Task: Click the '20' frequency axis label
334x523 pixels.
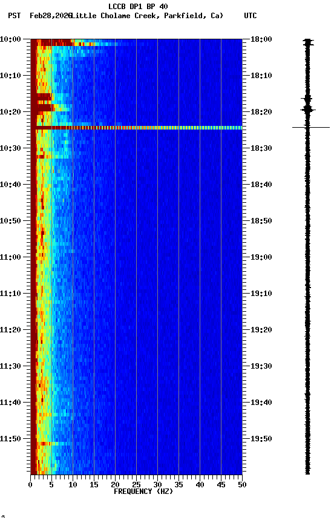Action: point(115,485)
